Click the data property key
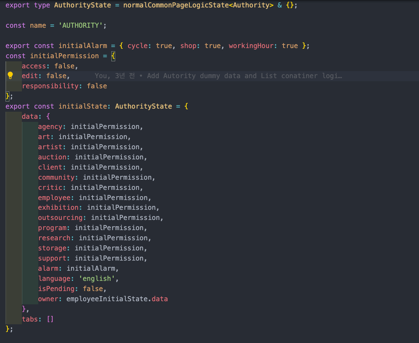The image size is (419, 343). coord(30,116)
